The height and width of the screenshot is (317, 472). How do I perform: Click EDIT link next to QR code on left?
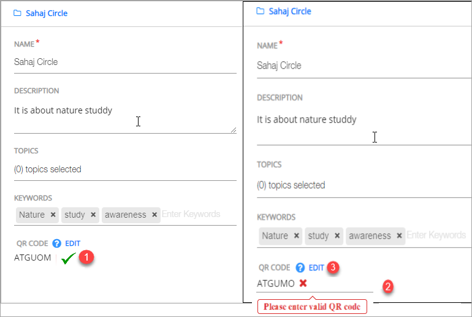point(72,243)
